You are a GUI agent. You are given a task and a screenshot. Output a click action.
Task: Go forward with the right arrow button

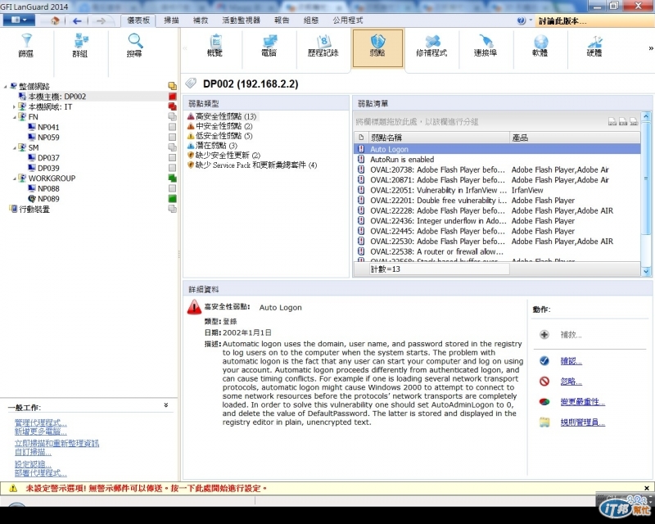(x=101, y=20)
